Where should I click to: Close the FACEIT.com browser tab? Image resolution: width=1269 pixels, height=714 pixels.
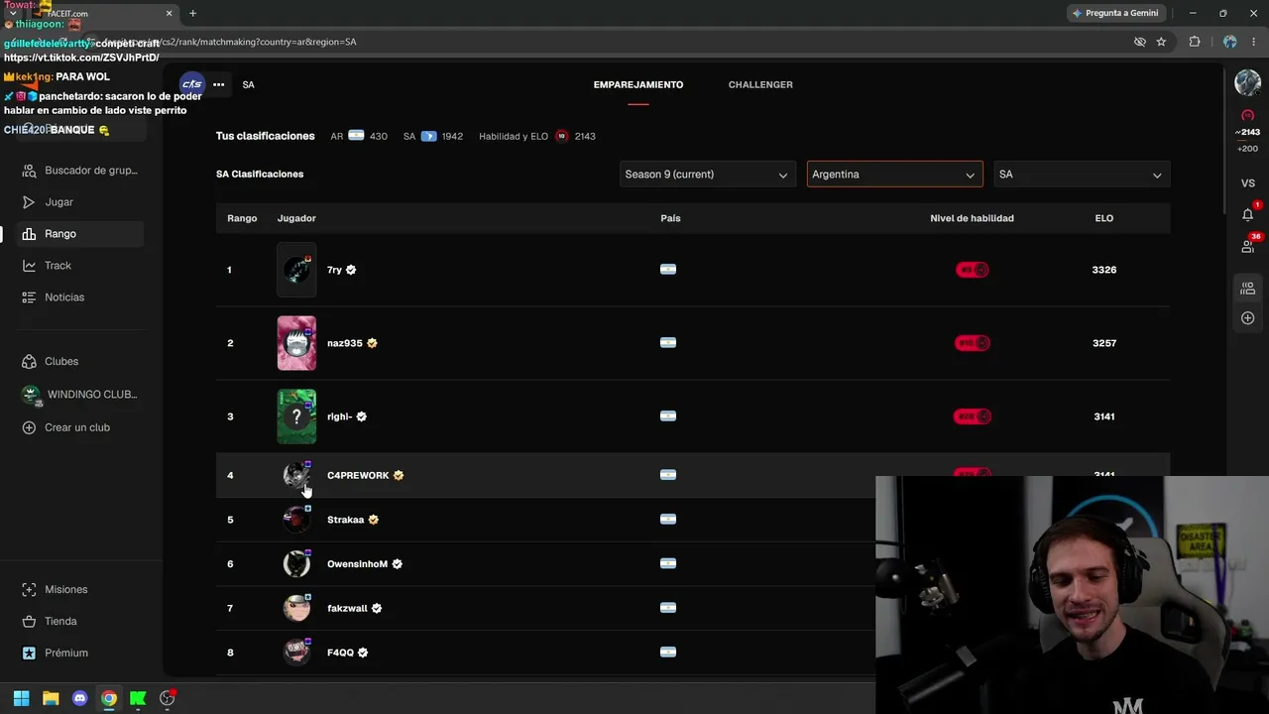(169, 13)
